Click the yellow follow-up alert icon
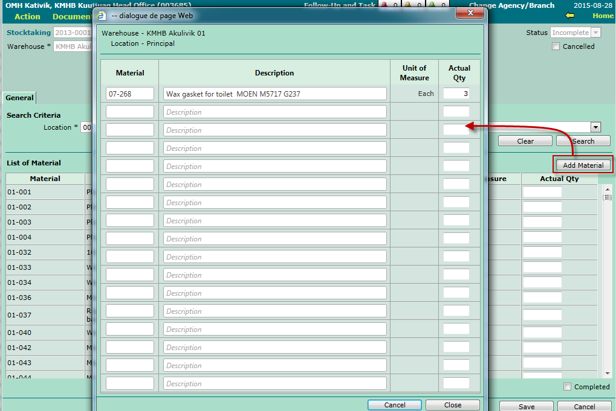616x411 pixels. (407, 5)
